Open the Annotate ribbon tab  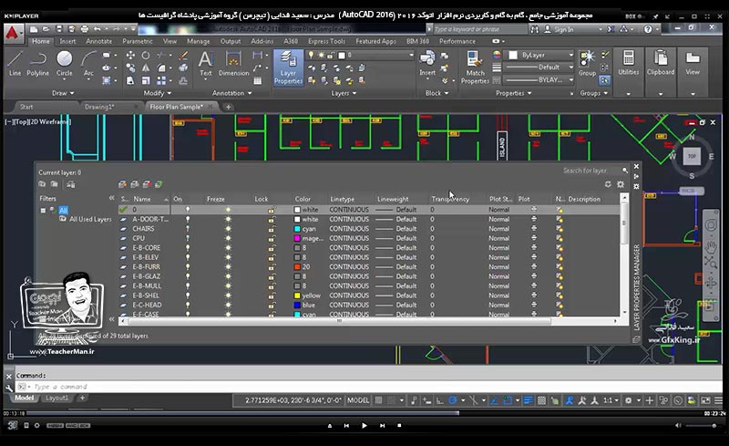(98, 41)
